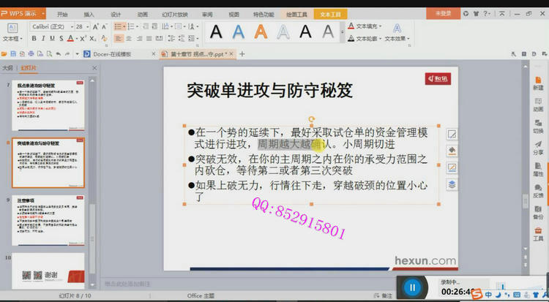Toggle superscript formatting
The height and width of the screenshot is (302, 549).
pos(83,39)
